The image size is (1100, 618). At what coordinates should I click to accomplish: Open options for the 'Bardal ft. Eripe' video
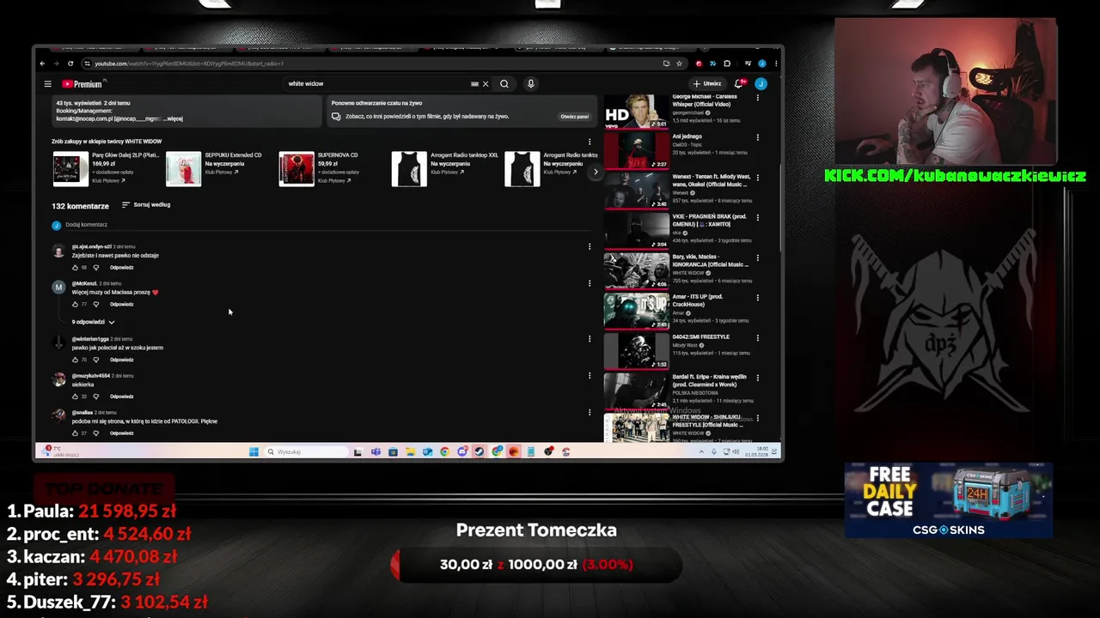coord(757,378)
